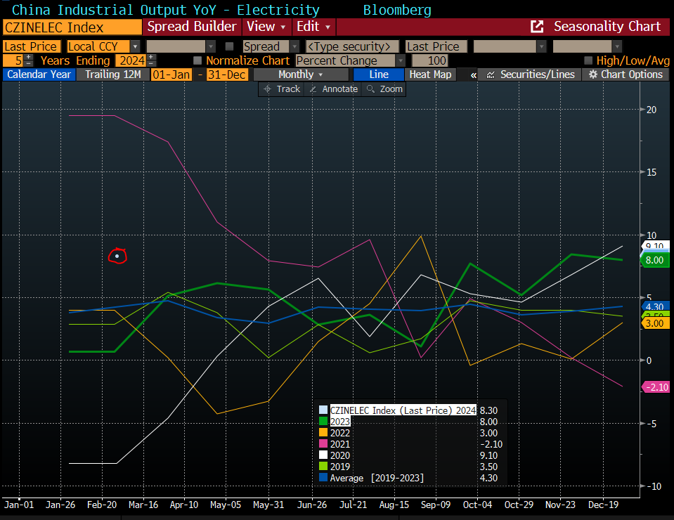The image size is (674, 520).
Task: Expand the last dropdown in the top row
Action: tap(617, 46)
